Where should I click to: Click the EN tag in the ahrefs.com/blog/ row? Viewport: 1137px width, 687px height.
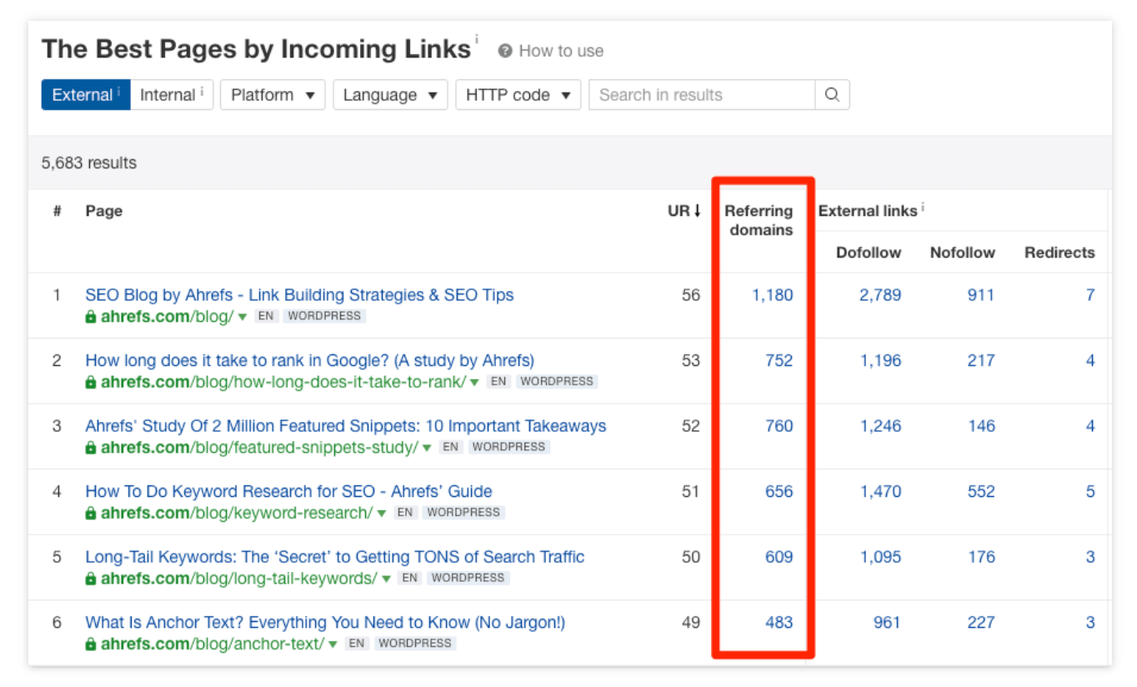266,316
